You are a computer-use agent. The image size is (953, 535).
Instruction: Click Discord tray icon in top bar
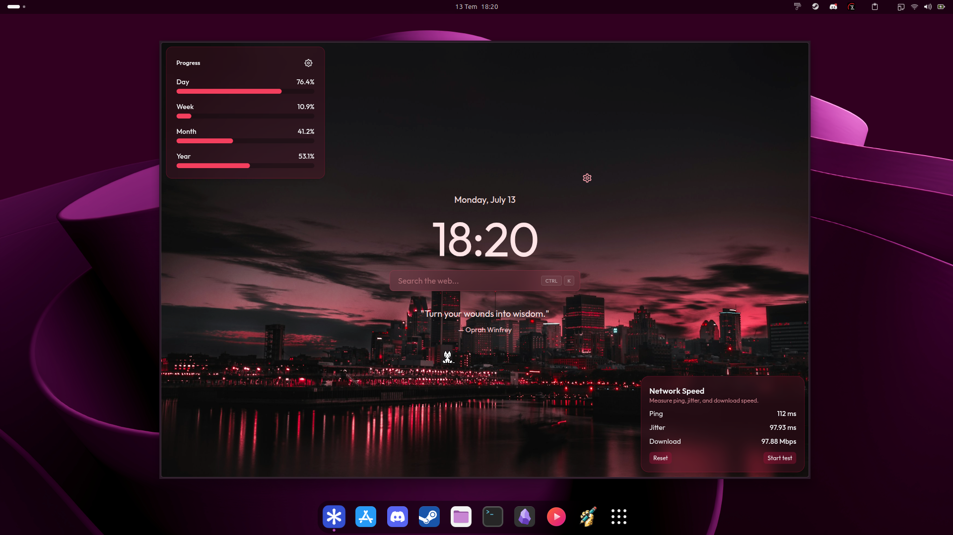pos(833,6)
